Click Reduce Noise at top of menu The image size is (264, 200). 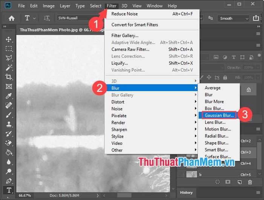point(152,14)
